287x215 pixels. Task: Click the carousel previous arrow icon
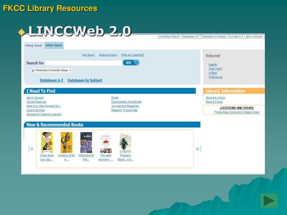(32, 149)
